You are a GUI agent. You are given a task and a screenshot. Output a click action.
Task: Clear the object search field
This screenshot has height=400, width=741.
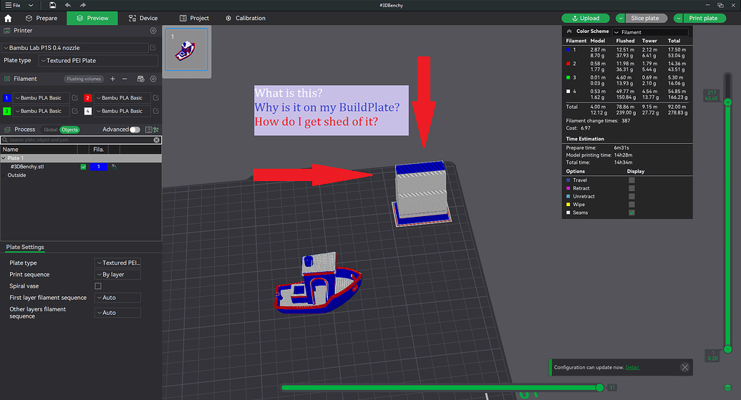coord(156,140)
